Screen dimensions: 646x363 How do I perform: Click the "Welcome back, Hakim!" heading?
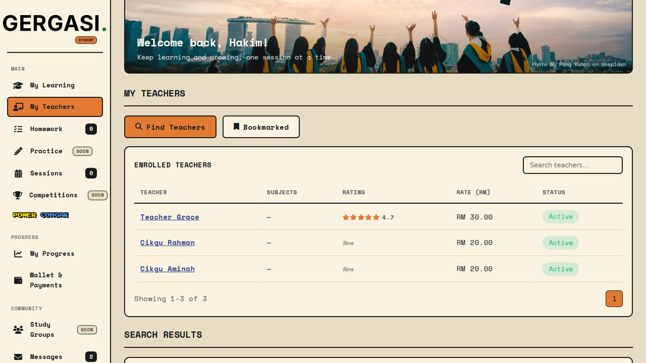202,42
